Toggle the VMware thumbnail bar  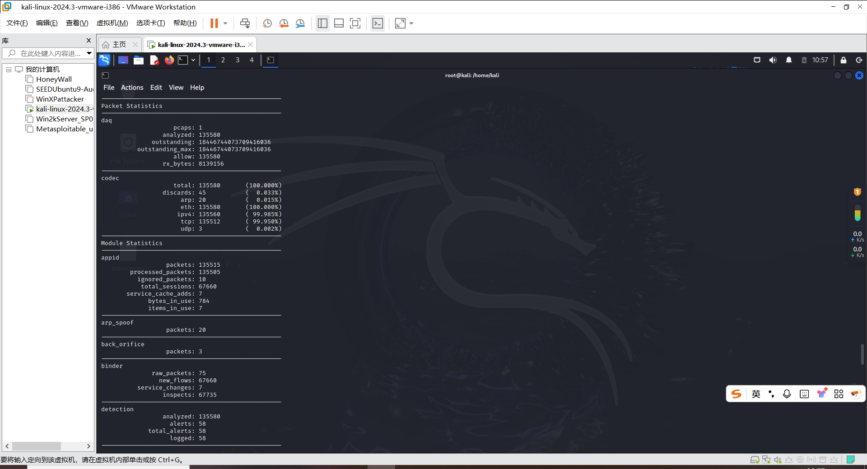point(339,23)
